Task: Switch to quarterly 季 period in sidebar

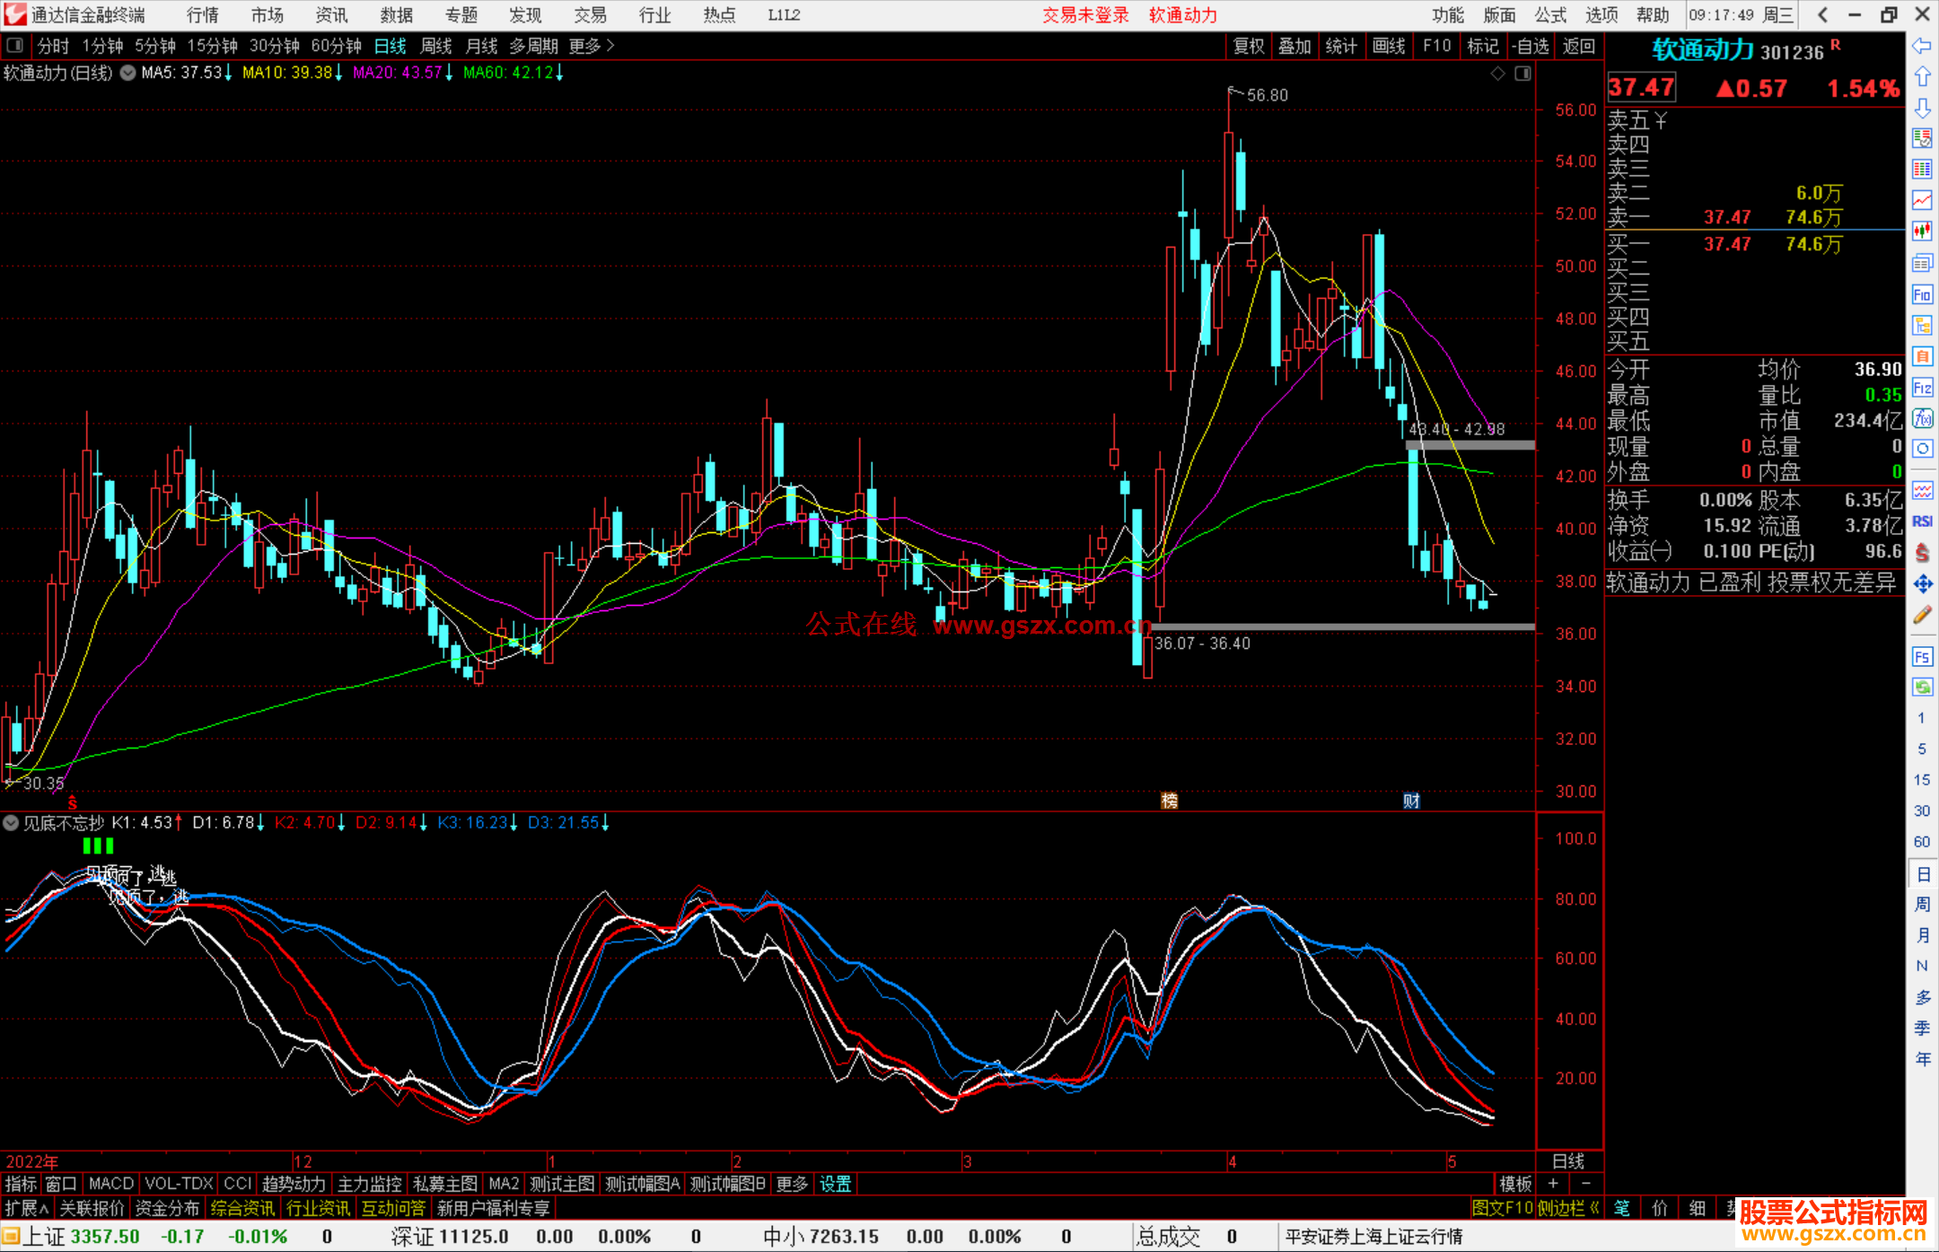Action: click(x=1922, y=1029)
